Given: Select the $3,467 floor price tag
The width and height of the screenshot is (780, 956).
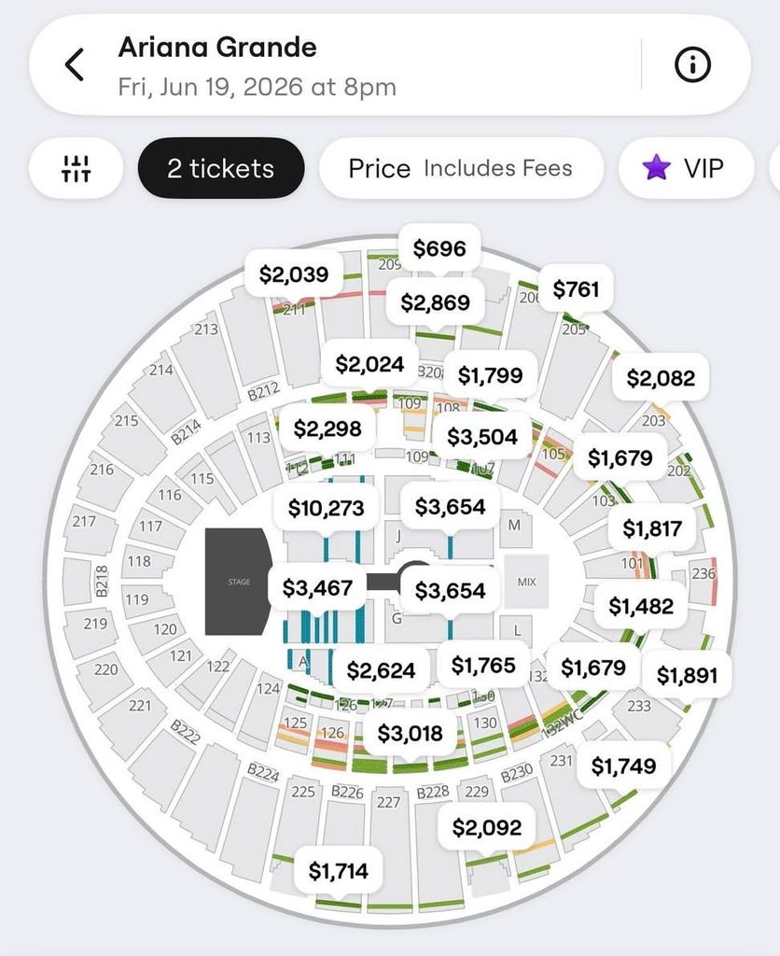Looking at the screenshot, I should 317,588.
